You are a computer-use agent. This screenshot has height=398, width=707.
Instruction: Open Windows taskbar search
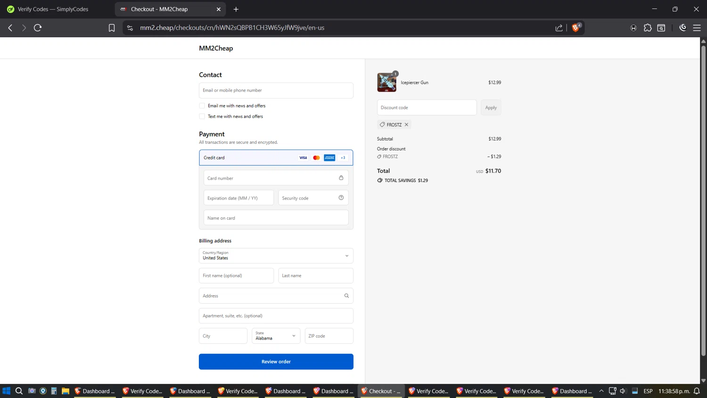(x=19, y=391)
